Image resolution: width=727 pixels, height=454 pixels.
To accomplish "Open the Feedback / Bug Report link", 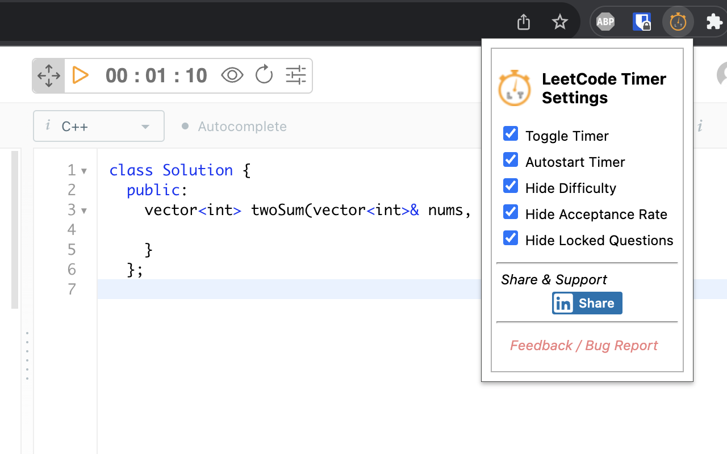I will [x=584, y=346].
